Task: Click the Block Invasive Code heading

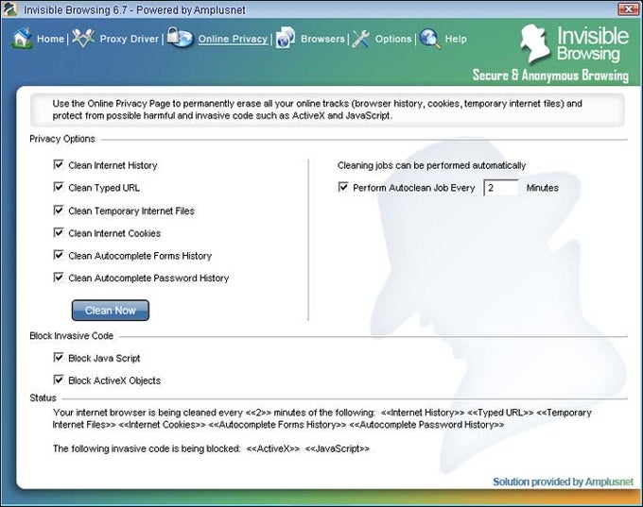Action: point(71,336)
